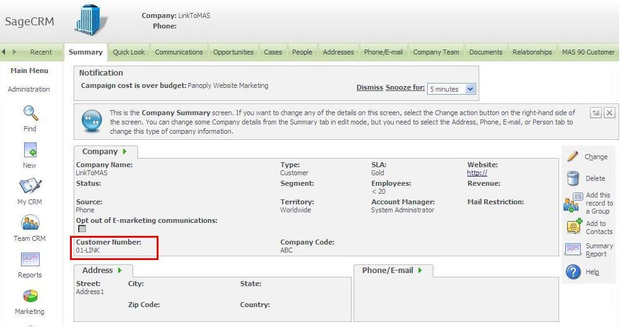Click the Company section tab header
Viewport: 621px width, 330px height.
[105, 152]
